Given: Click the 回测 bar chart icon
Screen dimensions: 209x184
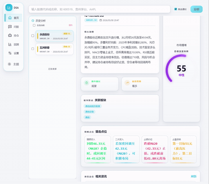Looking at the screenshot, I should (10, 44).
